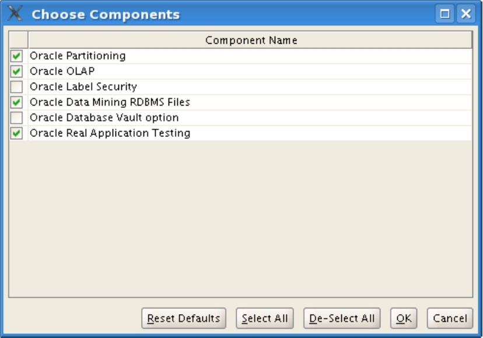The height and width of the screenshot is (338, 483).
Task: Click the Component Name column header
Action: (x=251, y=40)
